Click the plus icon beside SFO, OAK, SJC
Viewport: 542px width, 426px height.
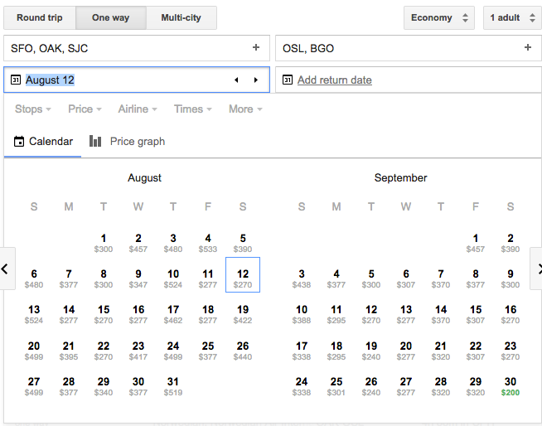(256, 48)
